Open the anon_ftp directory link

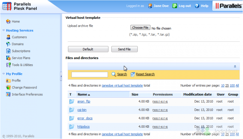tap(84, 102)
